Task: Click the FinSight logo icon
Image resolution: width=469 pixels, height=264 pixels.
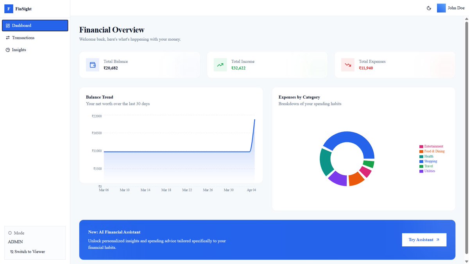Action: (9, 9)
